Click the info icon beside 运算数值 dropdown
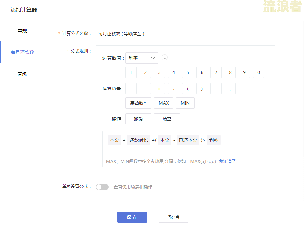This screenshot has width=304, height=231. [x=165, y=57]
